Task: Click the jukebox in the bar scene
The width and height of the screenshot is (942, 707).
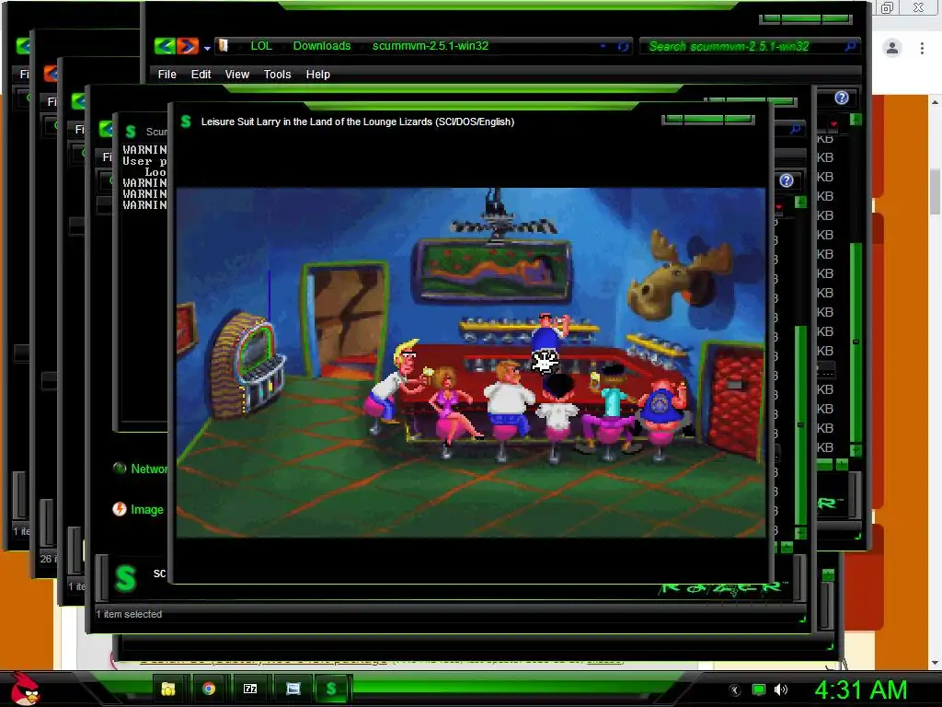Action: (247, 365)
